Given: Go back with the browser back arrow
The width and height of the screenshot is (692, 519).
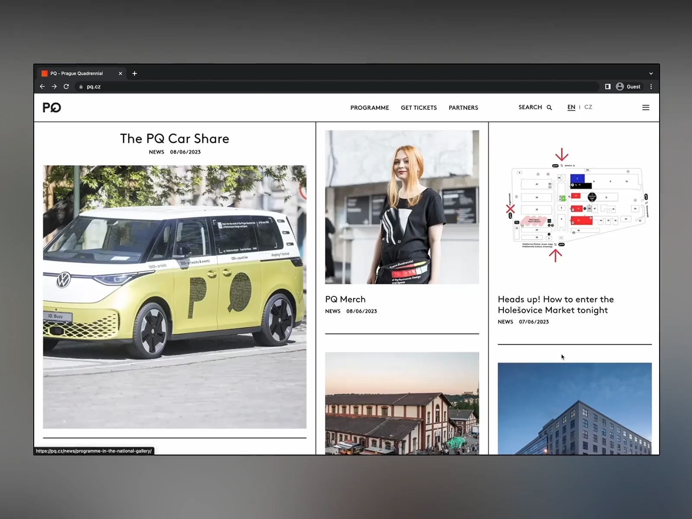Looking at the screenshot, I should pyautogui.click(x=42, y=86).
